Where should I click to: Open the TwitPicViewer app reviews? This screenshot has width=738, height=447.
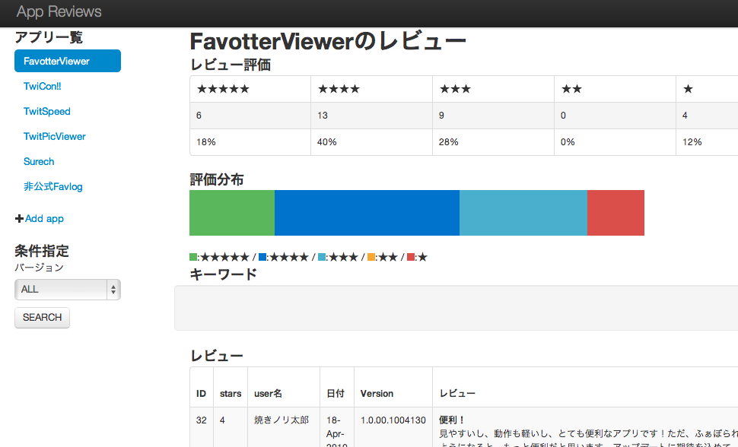click(x=55, y=136)
